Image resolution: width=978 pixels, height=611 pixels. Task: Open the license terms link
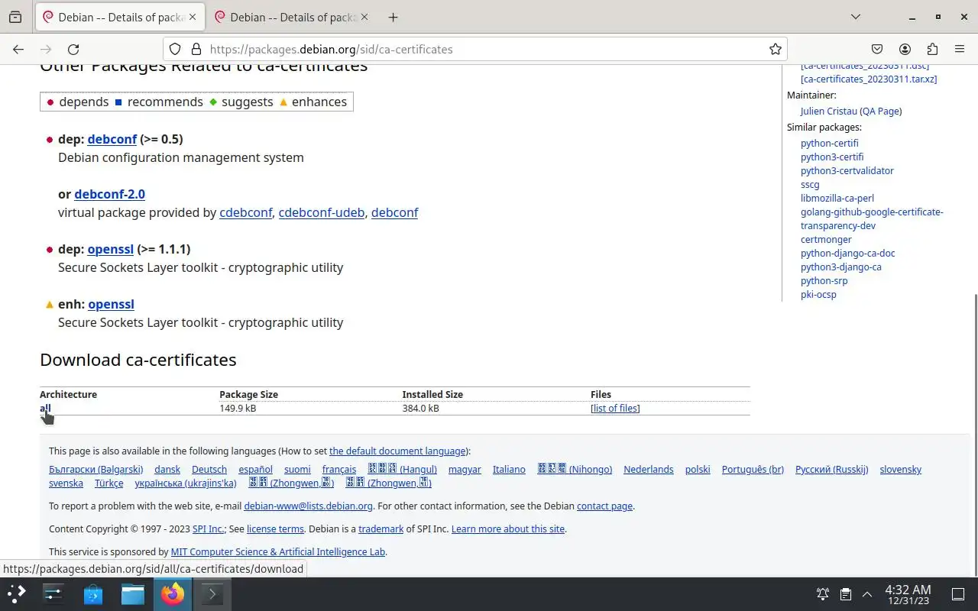click(275, 529)
